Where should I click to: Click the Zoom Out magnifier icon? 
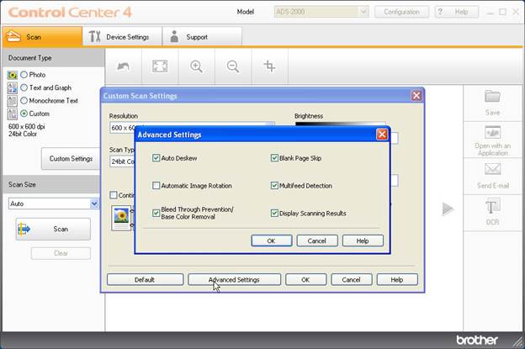[233, 66]
